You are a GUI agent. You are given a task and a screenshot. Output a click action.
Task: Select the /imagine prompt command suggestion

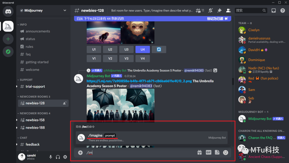[x=152, y=138]
